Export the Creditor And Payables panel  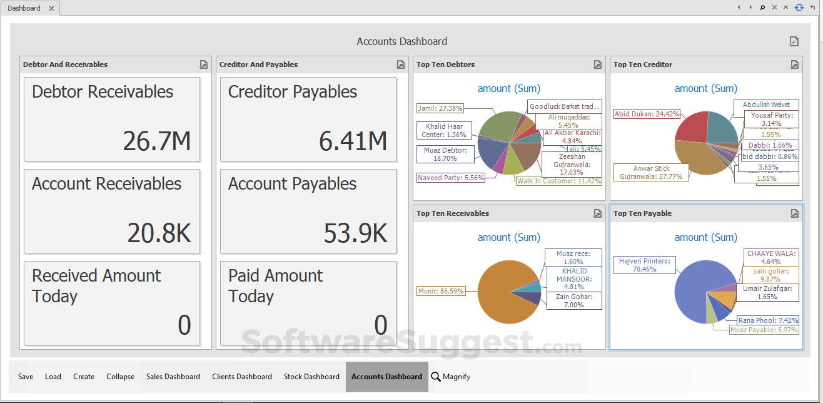[x=400, y=64]
